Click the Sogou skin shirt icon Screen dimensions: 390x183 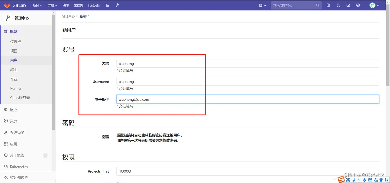pos(381,180)
